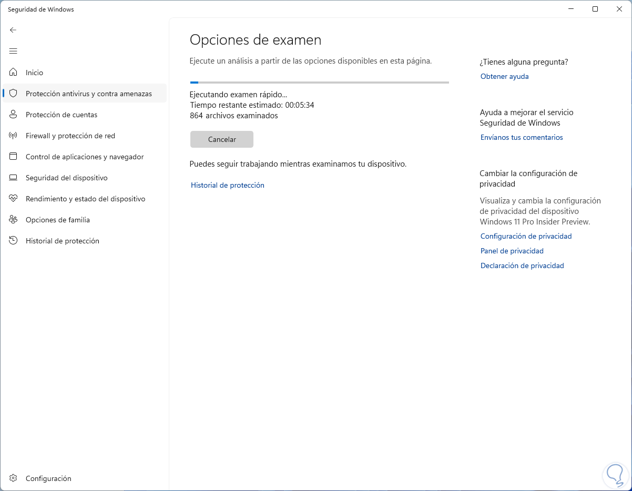This screenshot has height=491, width=632.
Task: Click the laptop device security icon
Action: point(14,178)
